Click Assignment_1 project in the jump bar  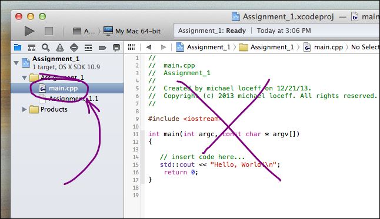(x=203, y=47)
